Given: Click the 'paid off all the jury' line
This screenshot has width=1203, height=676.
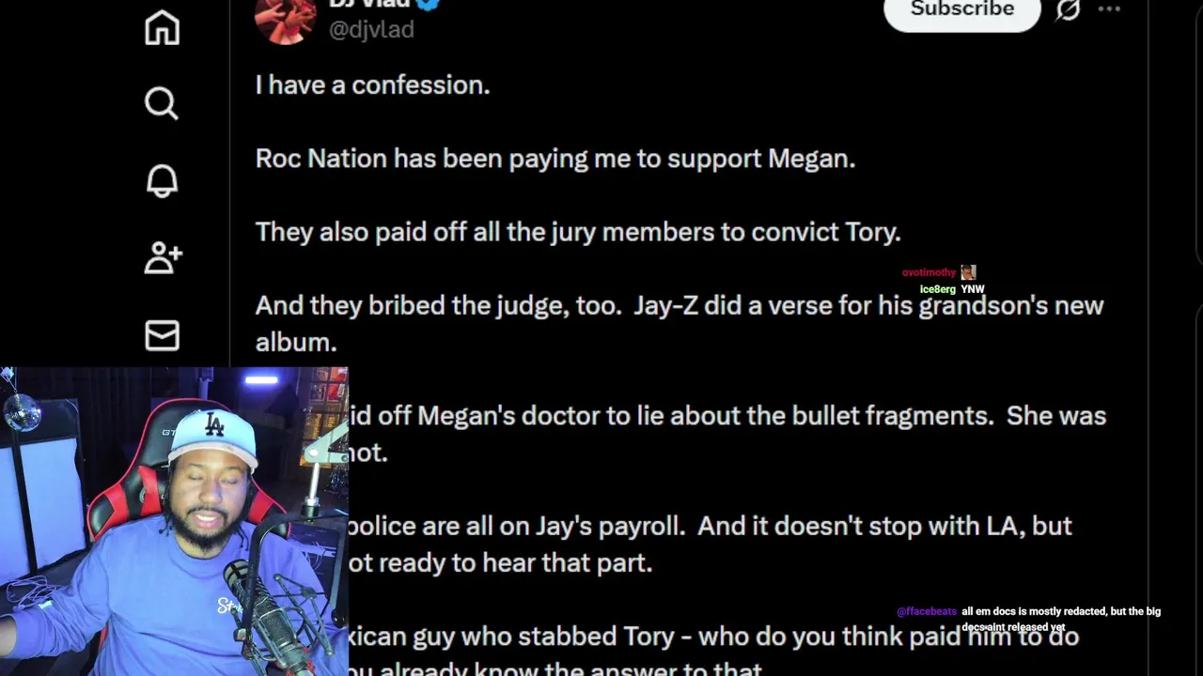Looking at the screenshot, I should coord(578,232).
